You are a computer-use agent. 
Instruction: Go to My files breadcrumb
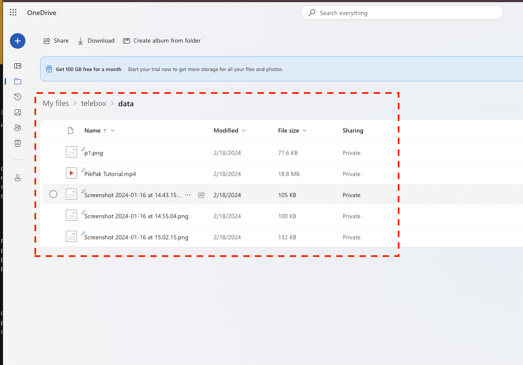(56, 104)
